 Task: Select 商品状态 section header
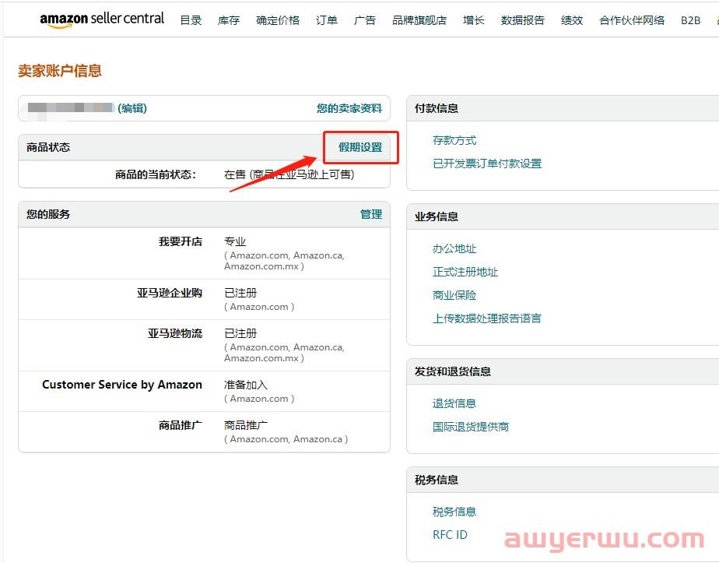pyautogui.click(x=48, y=147)
